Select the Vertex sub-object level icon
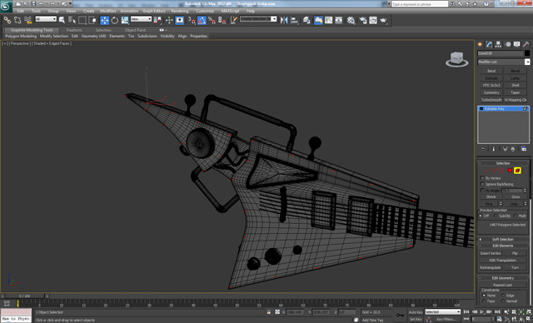 tap(487, 170)
